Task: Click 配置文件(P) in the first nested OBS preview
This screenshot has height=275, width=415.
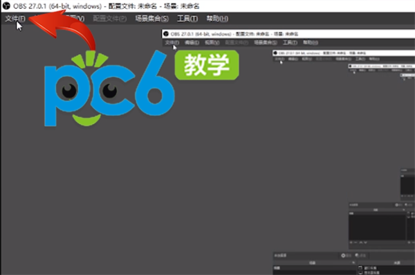Action: coord(237,42)
